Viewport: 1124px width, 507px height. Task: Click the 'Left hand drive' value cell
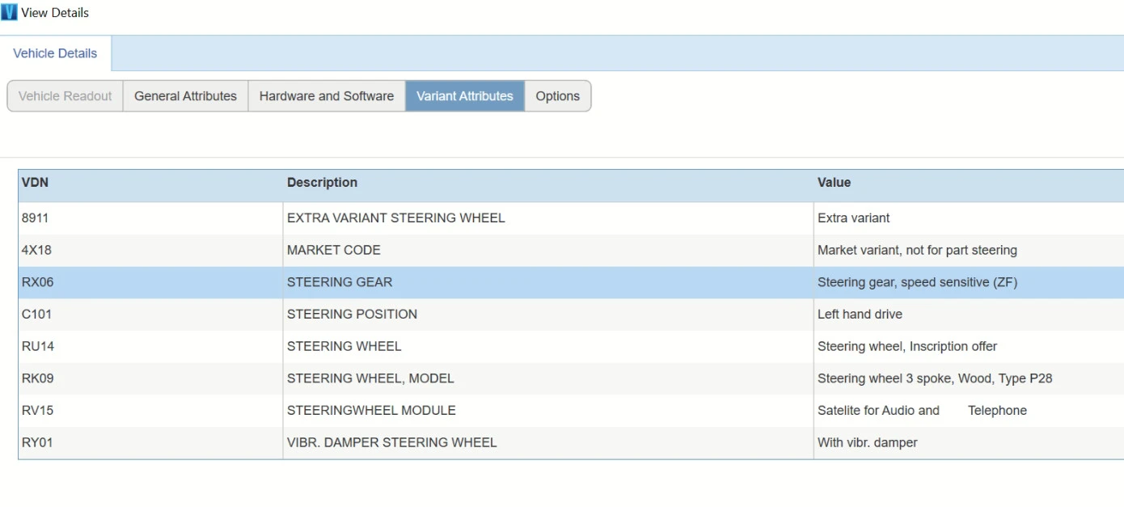pyautogui.click(x=860, y=315)
